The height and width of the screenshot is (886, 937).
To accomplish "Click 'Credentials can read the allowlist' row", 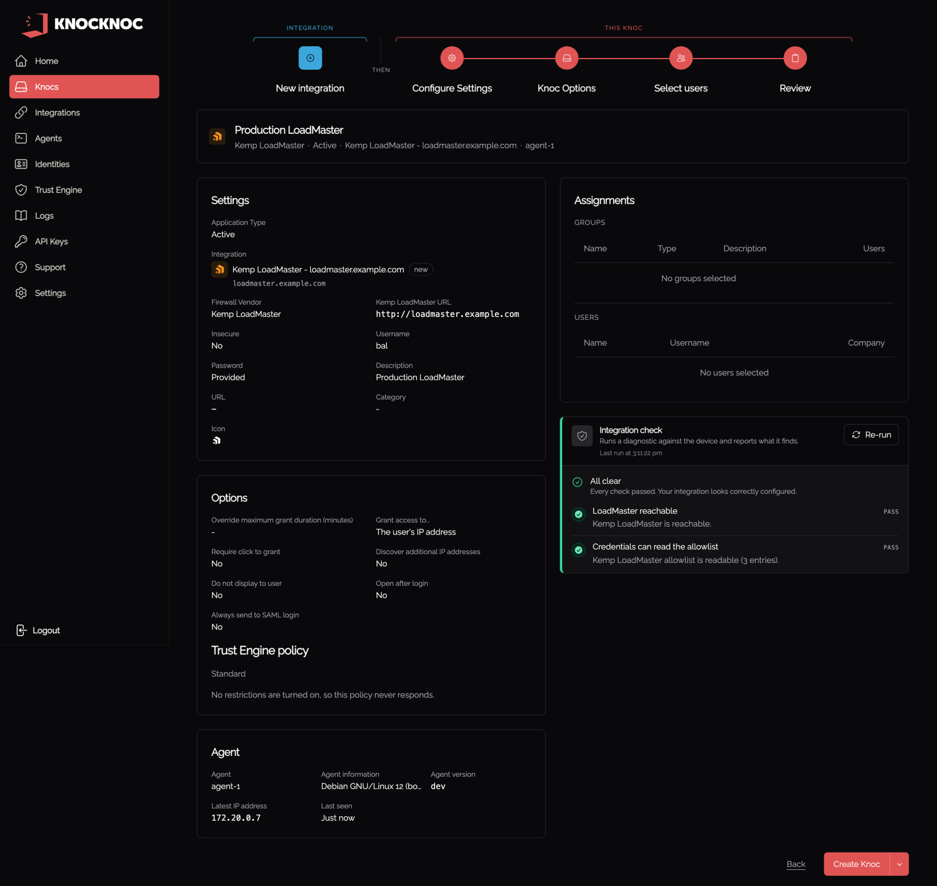I will point(735,554).
